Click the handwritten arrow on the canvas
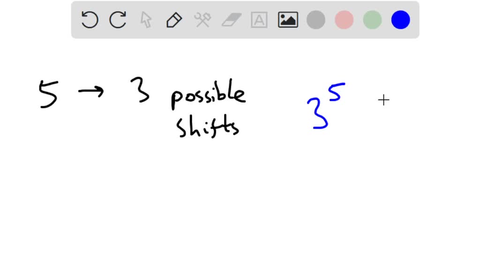Image resolution: width=480 pixels, height=270 pixels. (x=91, y=91)
